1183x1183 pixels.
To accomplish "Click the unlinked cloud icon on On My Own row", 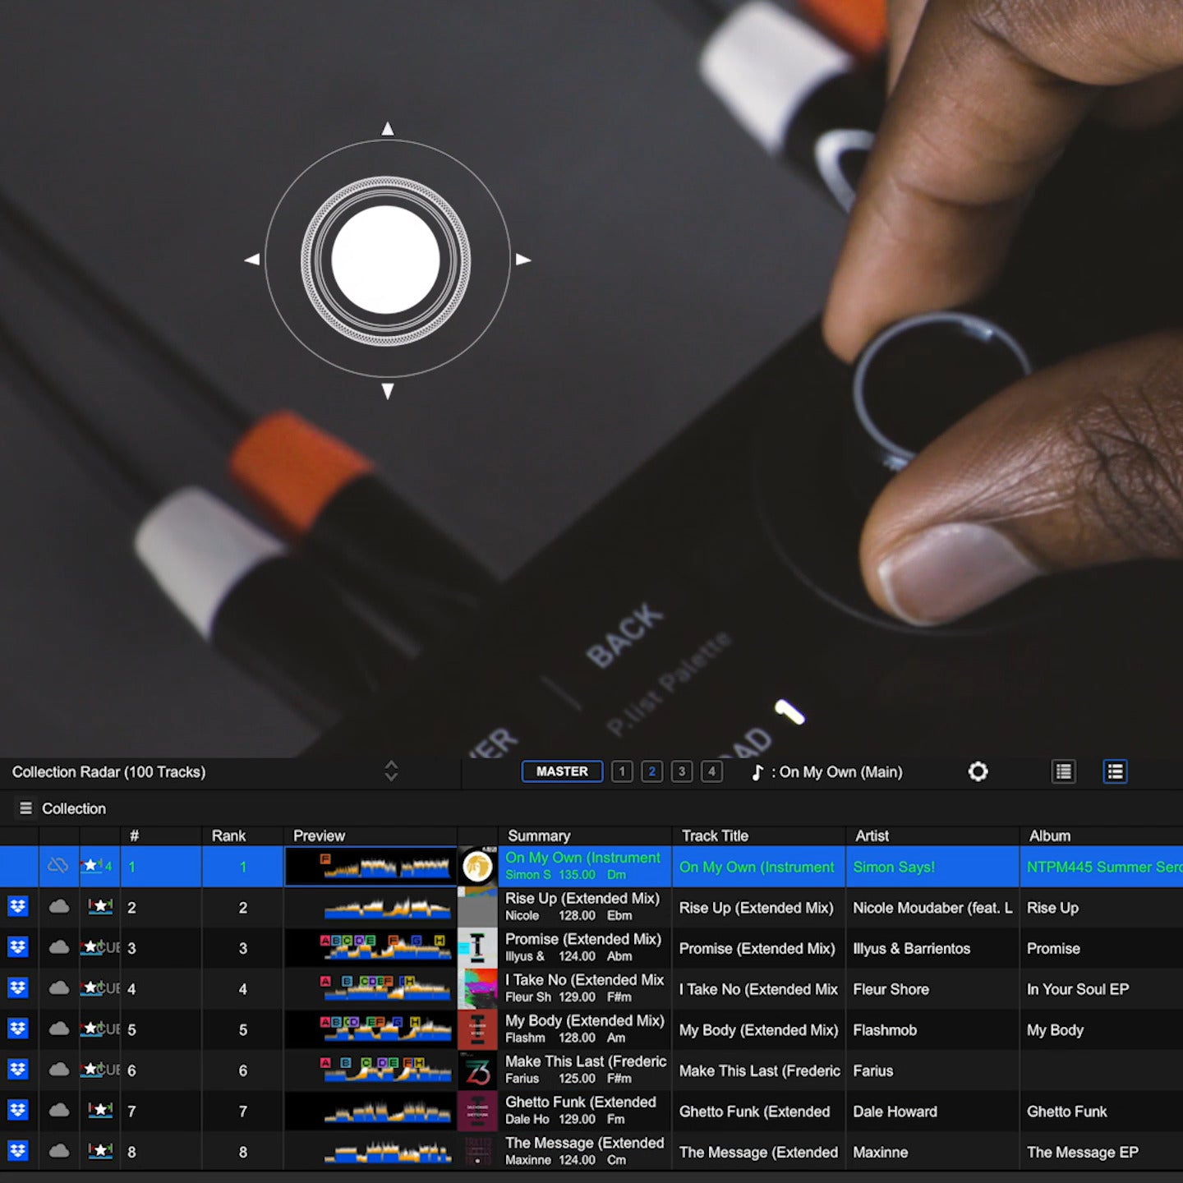I will [x=58, y=866].
